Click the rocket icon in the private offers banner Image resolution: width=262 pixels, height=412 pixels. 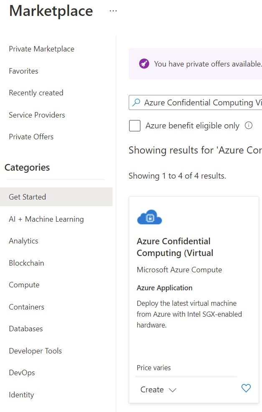pyautogui.click(x=144, y=64)
